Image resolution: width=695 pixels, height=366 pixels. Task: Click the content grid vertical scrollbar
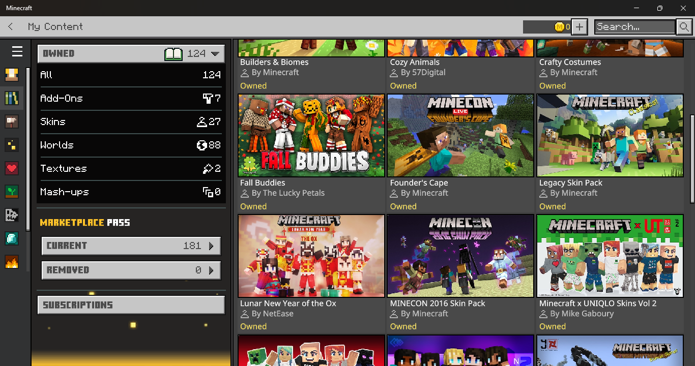click(x=692, y=159)
